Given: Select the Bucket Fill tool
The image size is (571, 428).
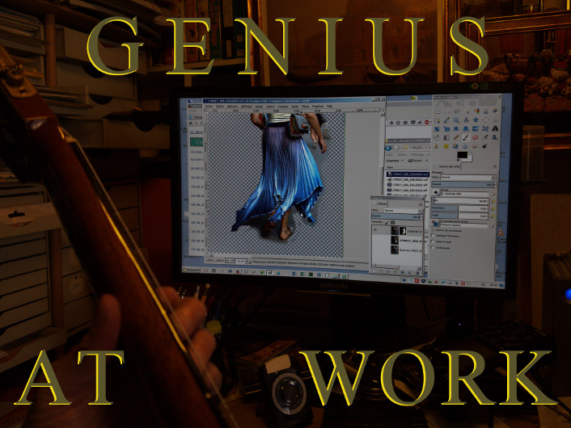Looking at the screenshot, I should tap(437, 137).
